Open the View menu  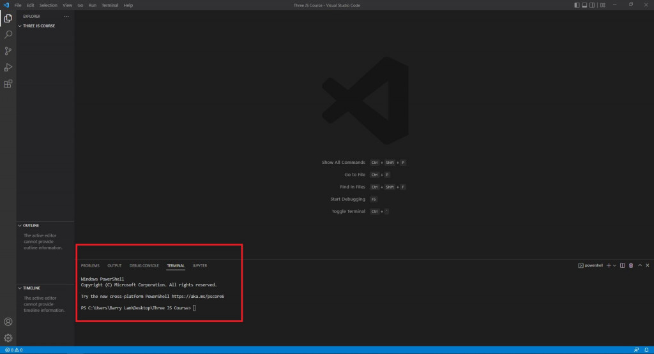pos(67,5)
